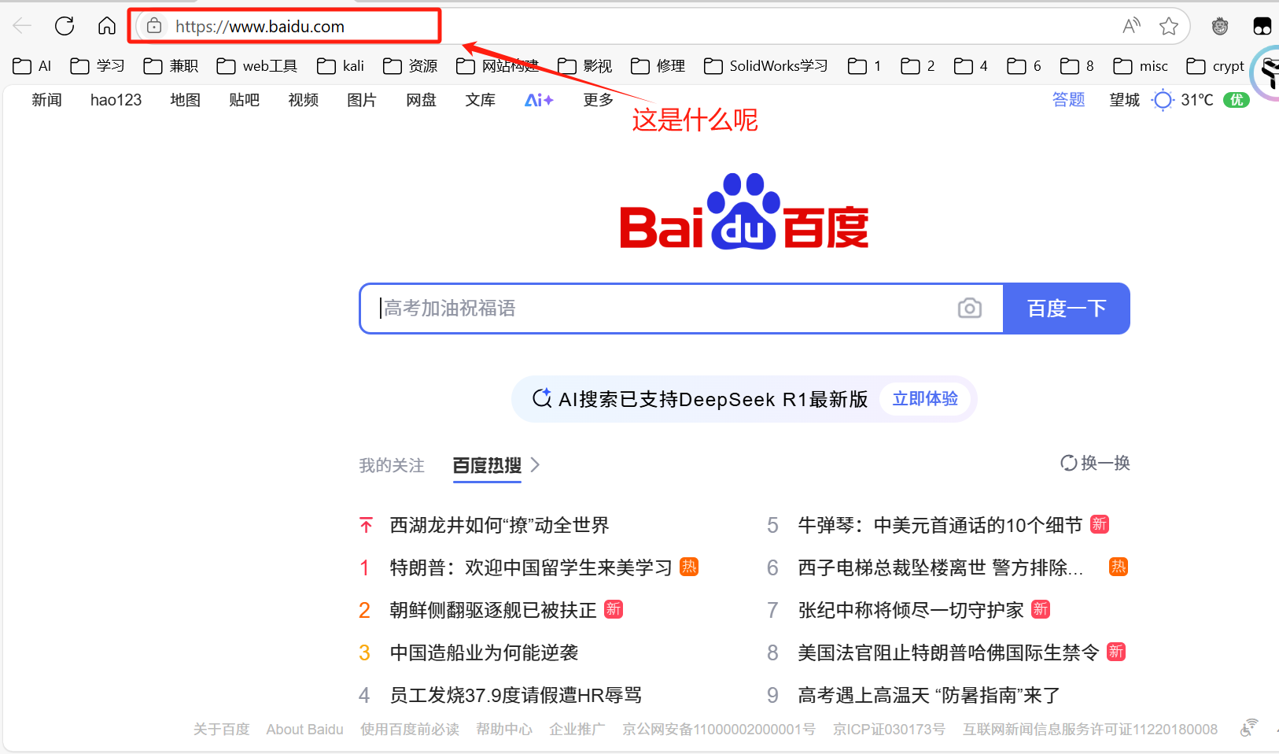The image size is (1279, 754).
Task: Open hot search 美国法官阻止特朗普哈佛国际生禁令
Action: 949,652
